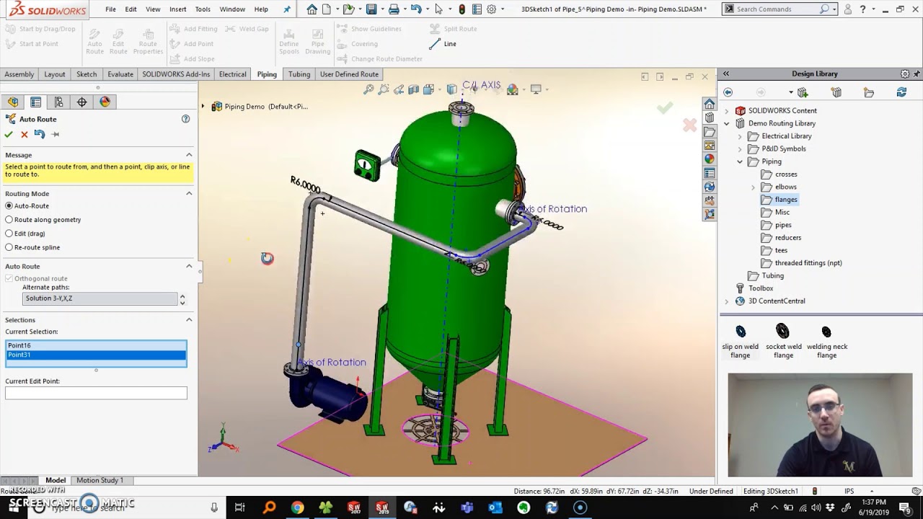
Task: Select Auto-Route routing mode
Action: 9,206
